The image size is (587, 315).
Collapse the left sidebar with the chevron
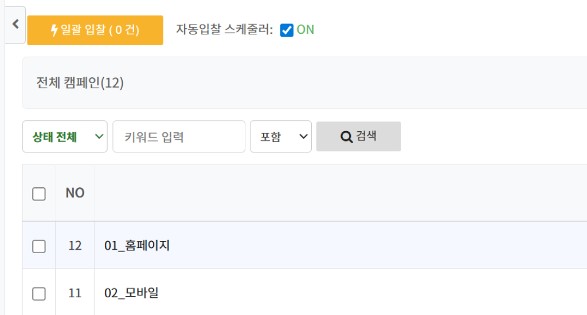click(15, 24)
